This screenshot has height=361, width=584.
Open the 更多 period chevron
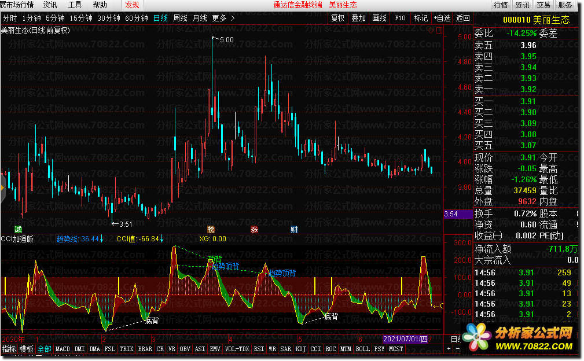click(x=233, y=18)
